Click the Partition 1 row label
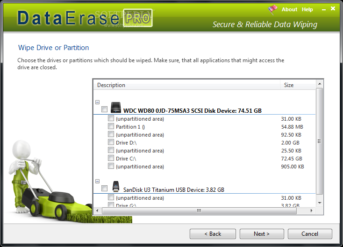 pyautogui.click(x=130, y=127)
